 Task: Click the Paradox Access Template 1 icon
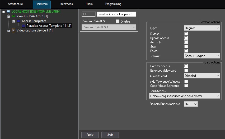pyautogui.click(x=24, y=26)
